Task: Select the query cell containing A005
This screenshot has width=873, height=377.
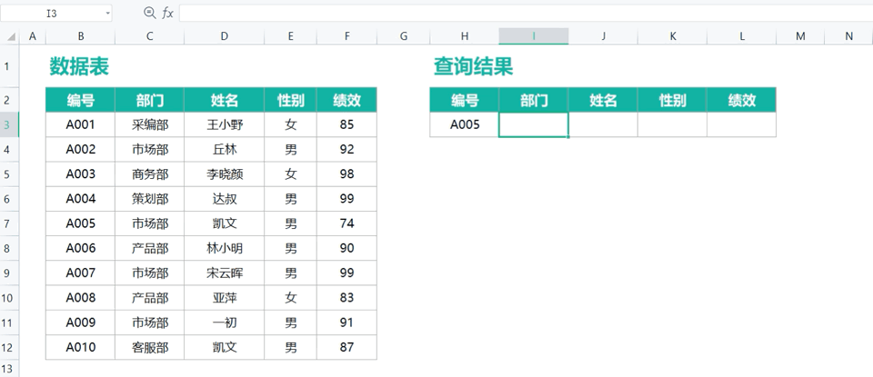Action: 465,124
